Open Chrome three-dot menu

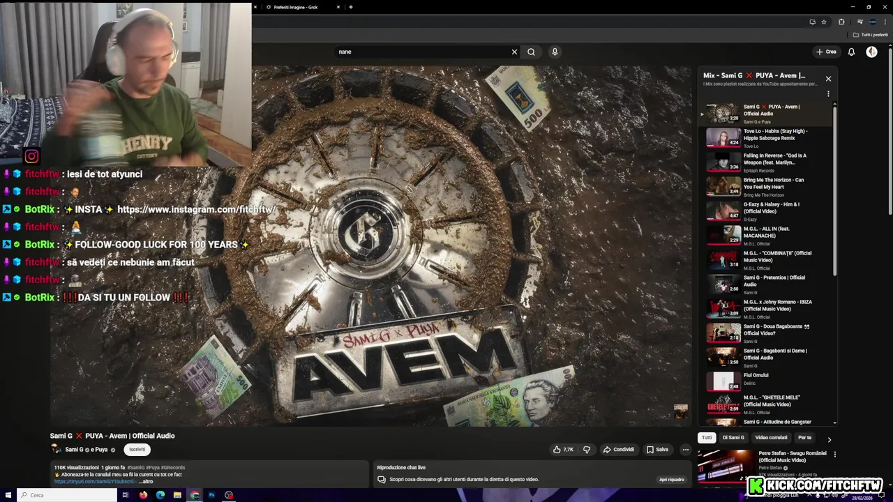pyautogui.click(x=885, y=22)
